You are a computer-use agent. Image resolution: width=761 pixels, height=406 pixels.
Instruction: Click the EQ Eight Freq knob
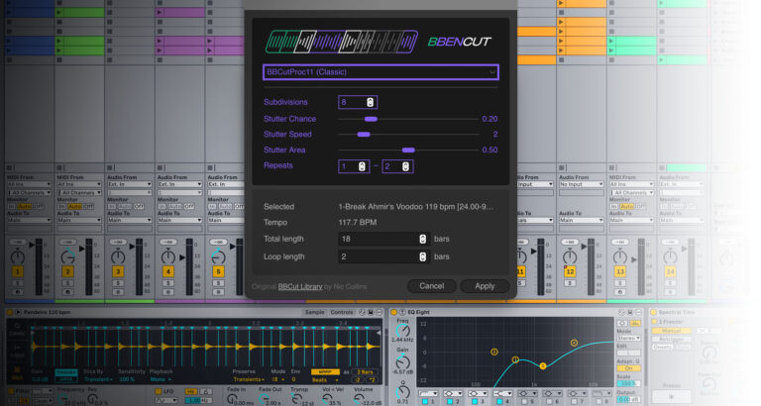(402, 331)
